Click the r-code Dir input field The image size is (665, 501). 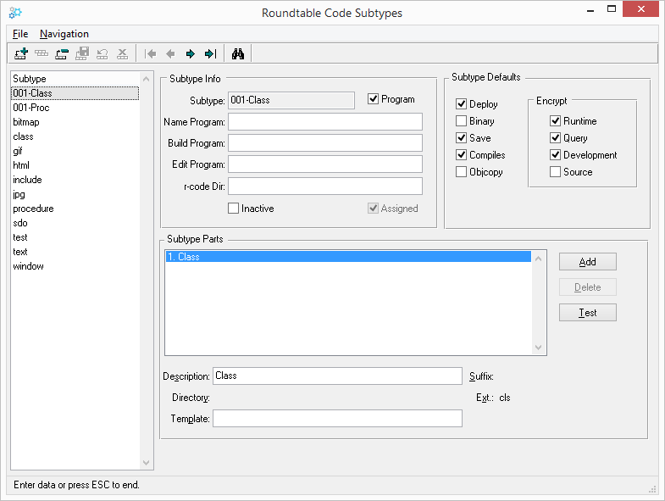(x=324, y=186)
